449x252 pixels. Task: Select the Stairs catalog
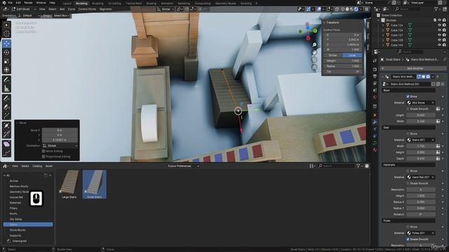click(28, 225)
